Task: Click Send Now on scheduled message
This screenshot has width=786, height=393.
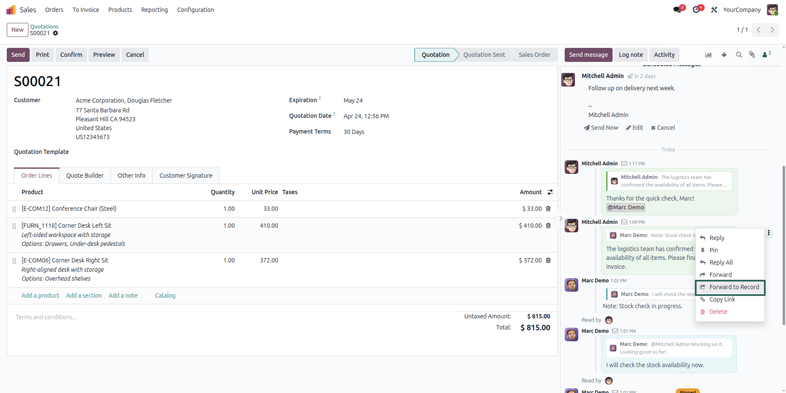Action: pyautogui.click(x=601, y=128)
